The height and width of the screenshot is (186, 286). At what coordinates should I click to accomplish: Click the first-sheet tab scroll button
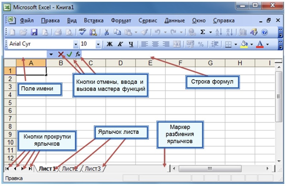tap(7, 169)
